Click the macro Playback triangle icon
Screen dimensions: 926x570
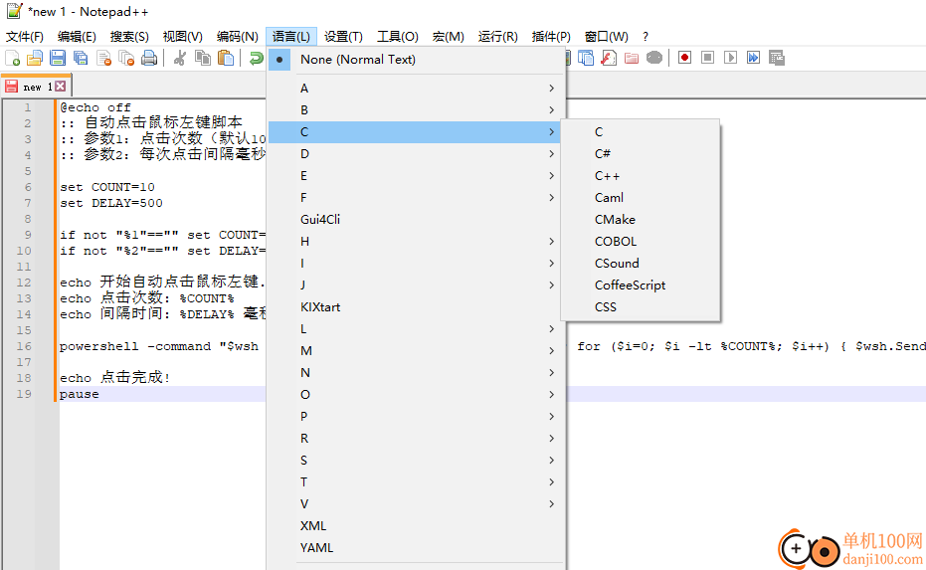point(730,58)
